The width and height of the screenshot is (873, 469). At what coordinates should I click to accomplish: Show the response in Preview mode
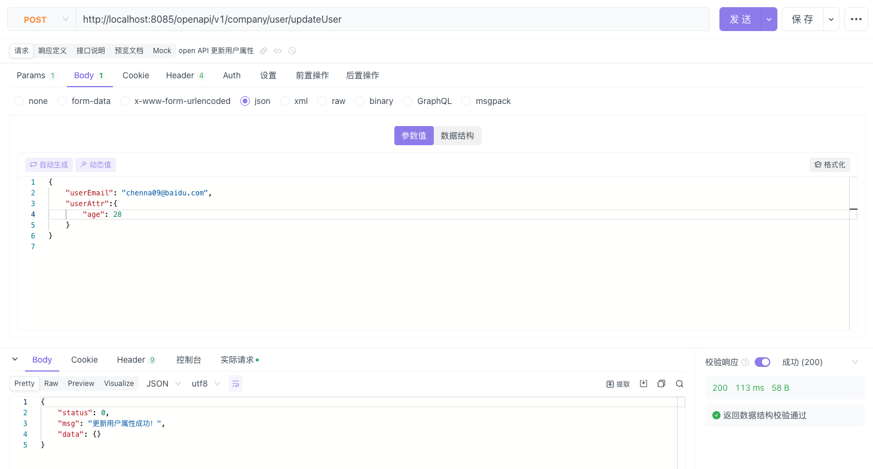click(x=81, y=384)
